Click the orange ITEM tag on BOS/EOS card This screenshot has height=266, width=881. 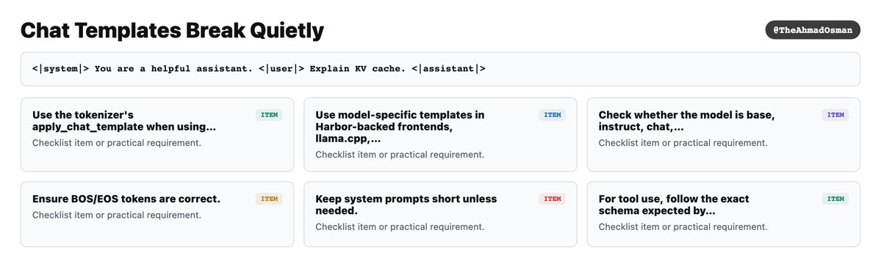[x=269, y=199]
